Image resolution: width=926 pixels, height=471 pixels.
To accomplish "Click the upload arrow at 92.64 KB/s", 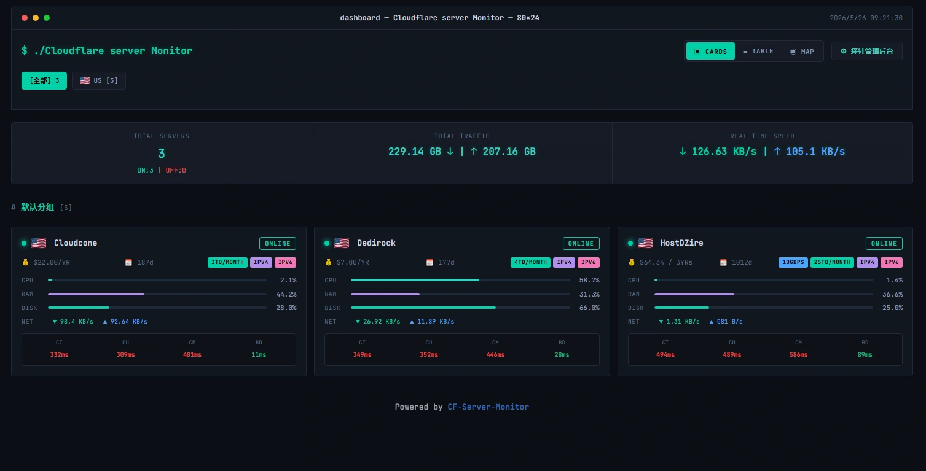I will (x=105, y=322).
